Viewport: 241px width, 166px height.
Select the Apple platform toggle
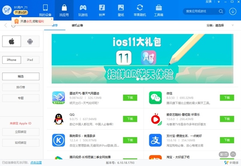point(12,41)
